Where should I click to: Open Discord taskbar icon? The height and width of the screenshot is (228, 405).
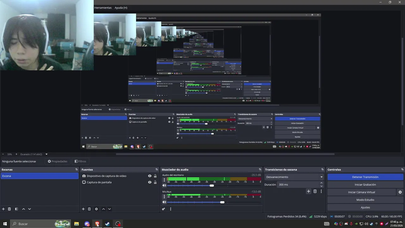tap(87, 224)
